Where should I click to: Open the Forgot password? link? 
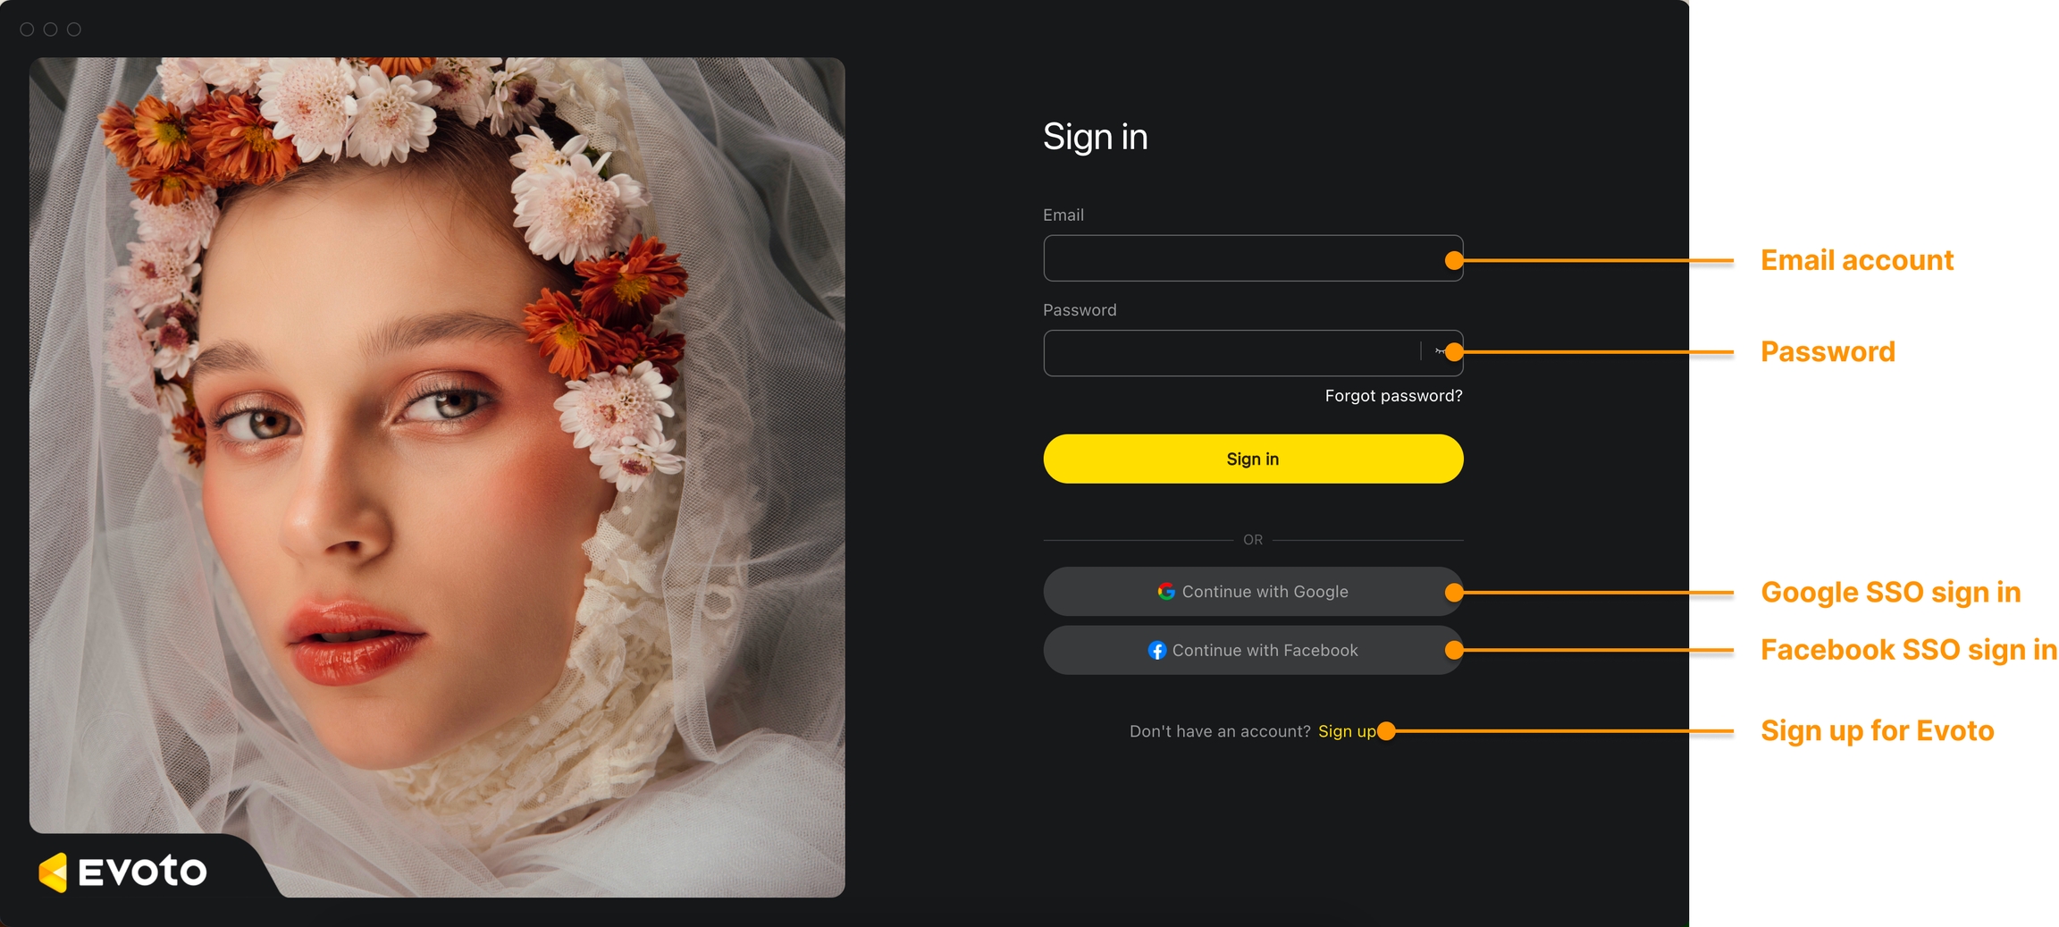click(x=1393, y=396)
